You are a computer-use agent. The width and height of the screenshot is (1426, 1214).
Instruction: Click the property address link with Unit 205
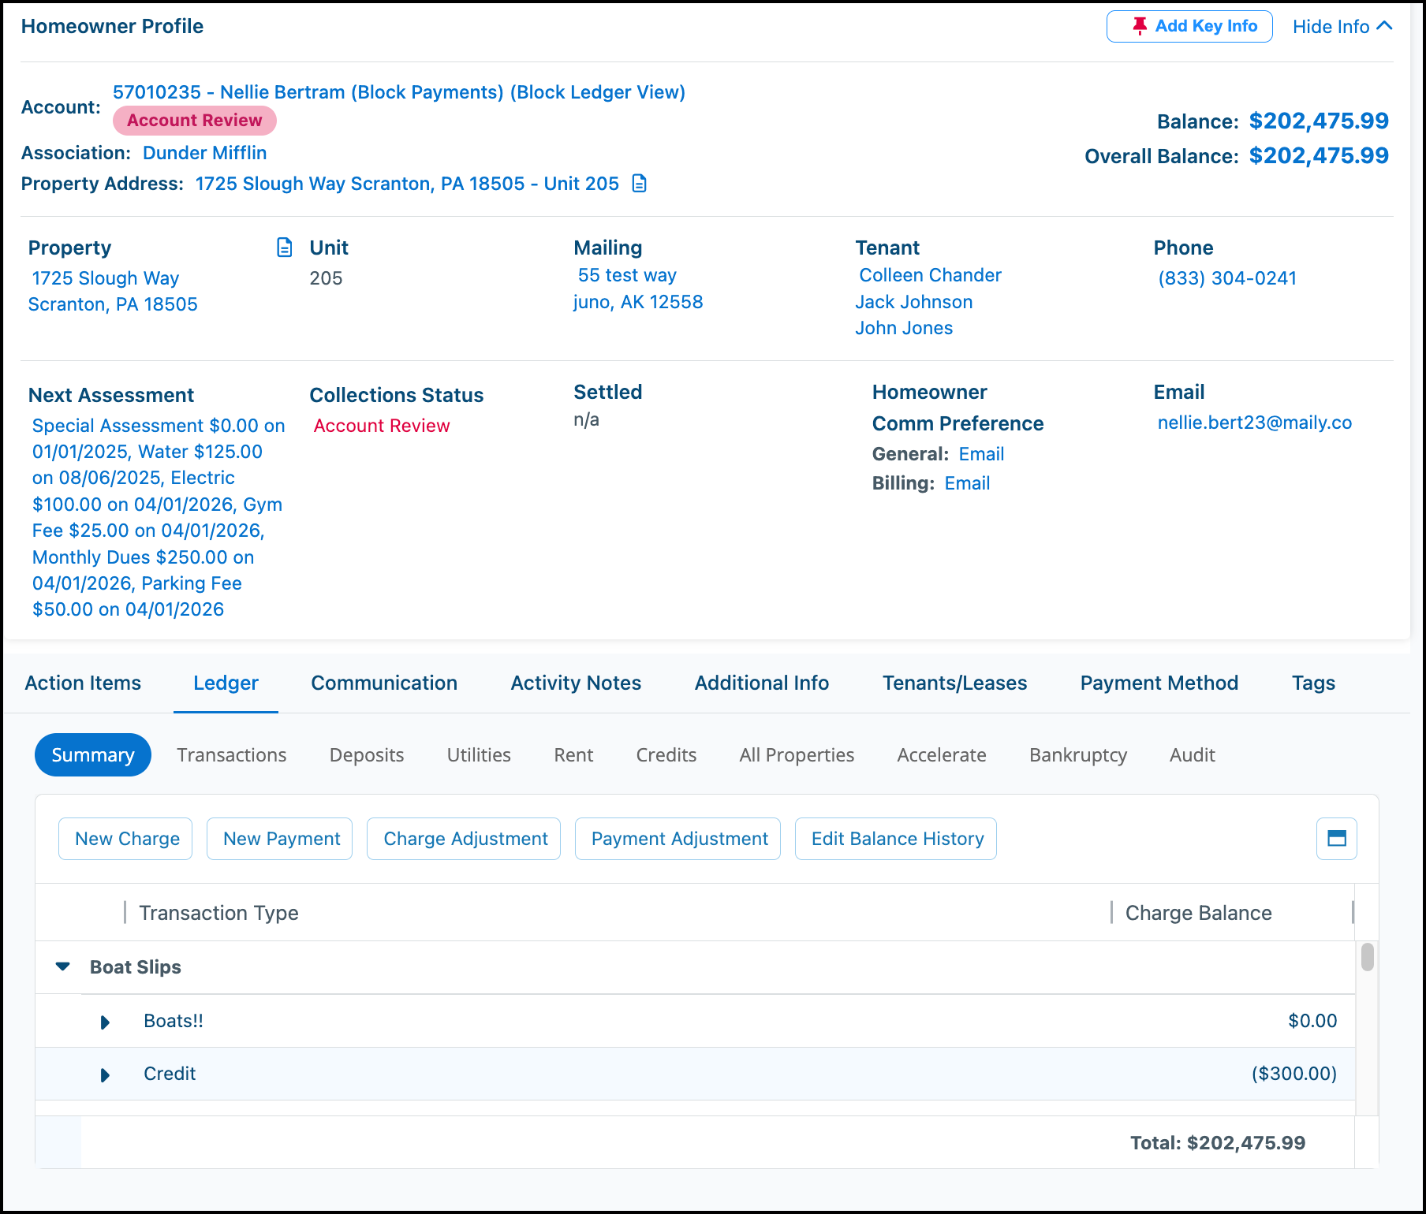tap(407, 184)
